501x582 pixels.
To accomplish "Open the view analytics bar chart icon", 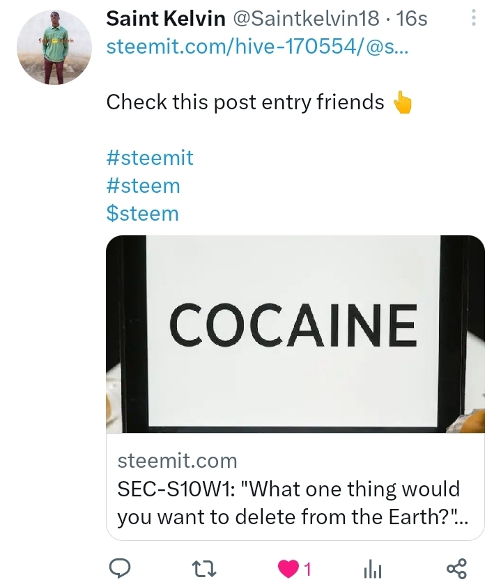I will click(x=373, y=569).
